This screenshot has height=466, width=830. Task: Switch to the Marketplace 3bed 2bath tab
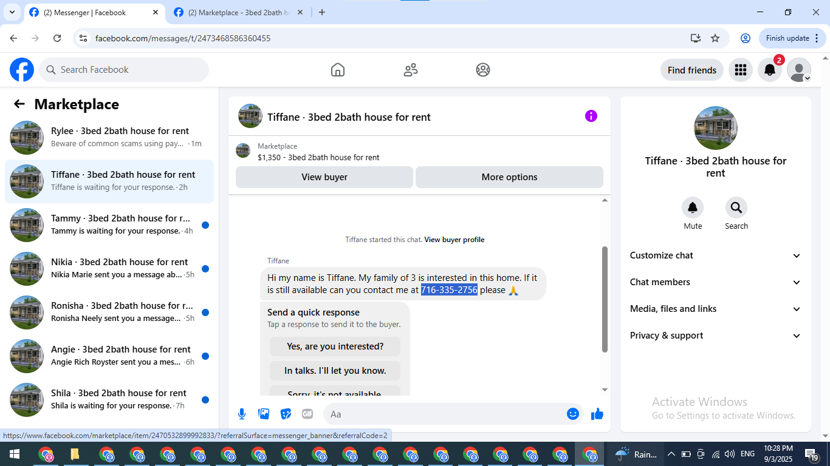(238, 12)
